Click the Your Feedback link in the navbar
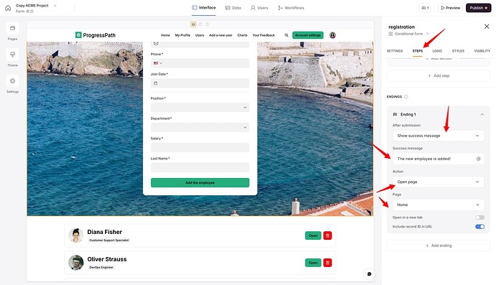 coord(264,35)
